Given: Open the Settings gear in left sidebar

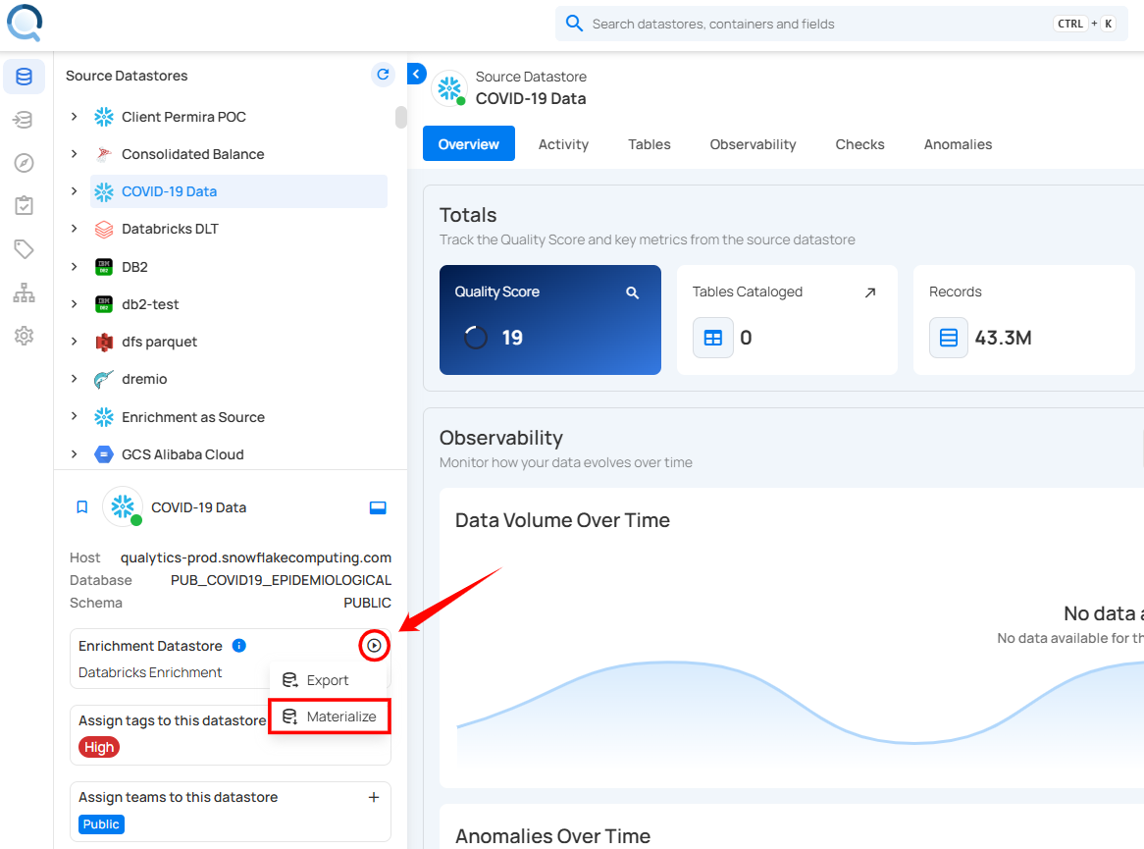Looking at the screenshot, I should pyautogui.click(x=24, y=336).
